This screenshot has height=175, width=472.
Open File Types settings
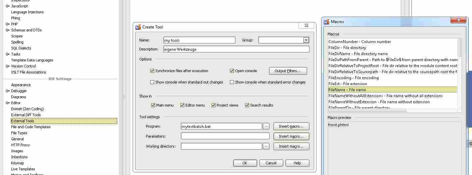(x=19, y=133)
